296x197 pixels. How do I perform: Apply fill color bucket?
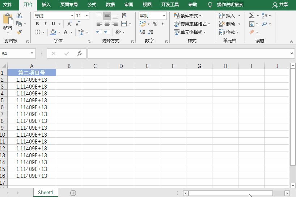(x=53, y=32)
